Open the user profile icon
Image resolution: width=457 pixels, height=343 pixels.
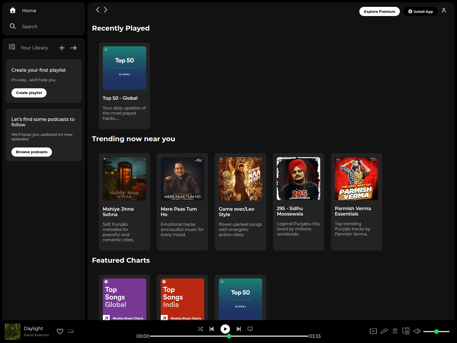(444, 10)
